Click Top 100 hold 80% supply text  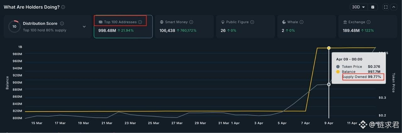pos(45,30)
